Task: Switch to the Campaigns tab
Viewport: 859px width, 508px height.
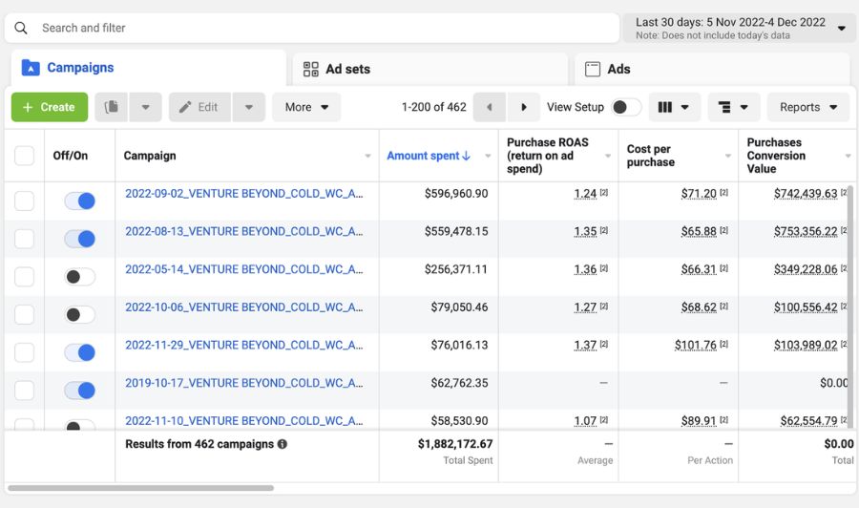Action: click(149, 68)
